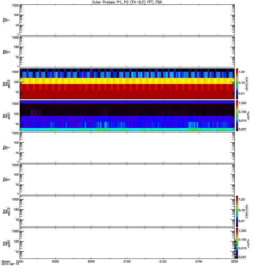Click the '2020' time axis label
This screenshot has width=254, height=271.
click(55, 262)
